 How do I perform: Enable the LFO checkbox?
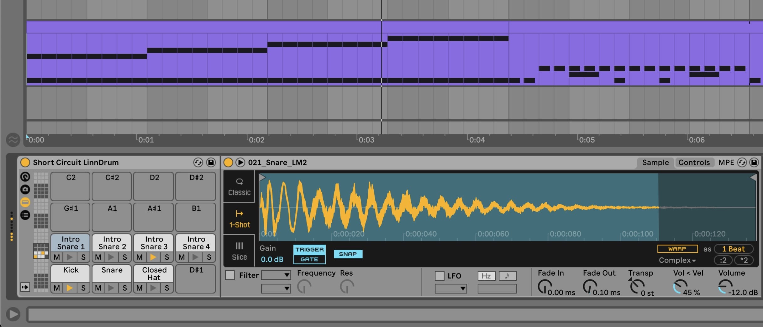(x=439, y=276)
